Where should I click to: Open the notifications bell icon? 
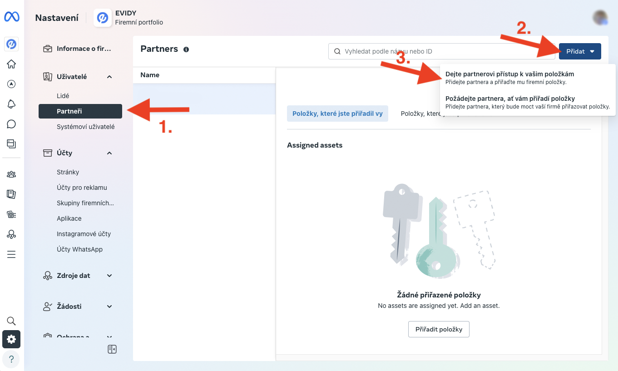pyautogui.click(x=11, y=104)
